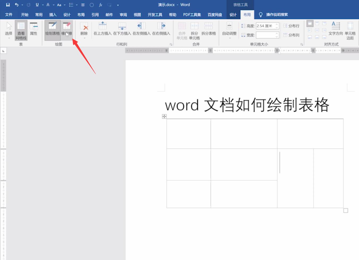359x260 pixels.
Task: Toggle 查看网格线 gridlines view
Action: point(21,30)
